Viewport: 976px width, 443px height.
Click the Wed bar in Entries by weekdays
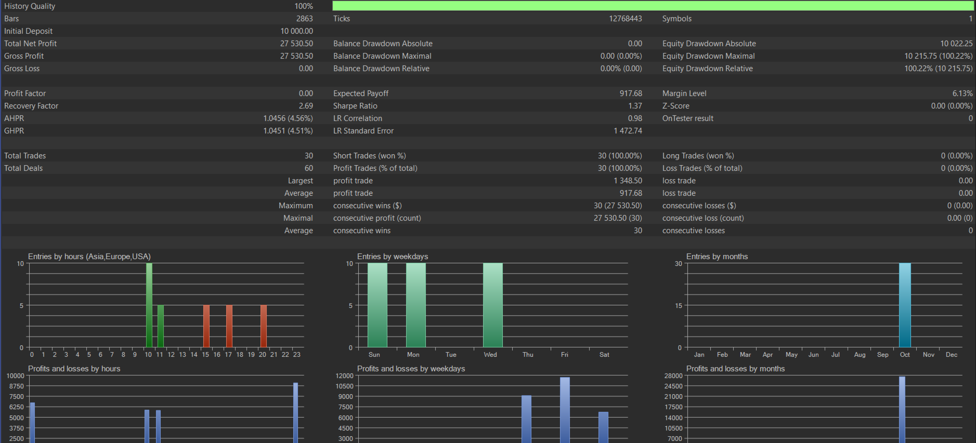pos(492,305)
